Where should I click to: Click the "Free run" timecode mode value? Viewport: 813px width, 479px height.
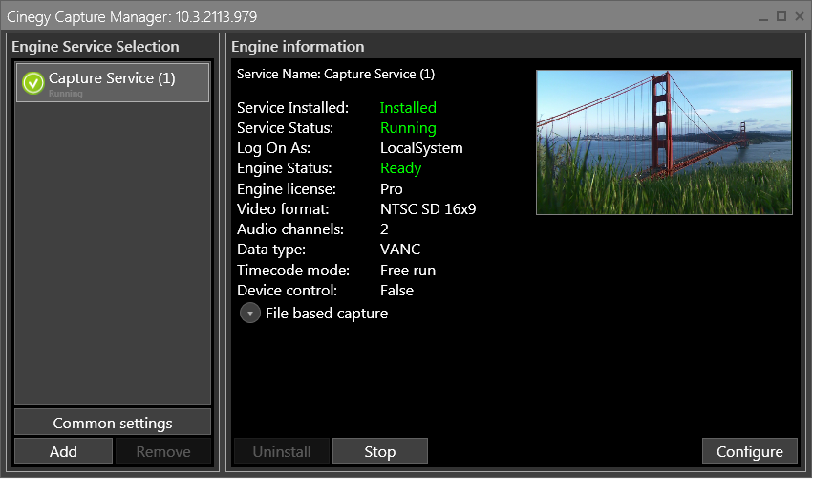point(408,271)
